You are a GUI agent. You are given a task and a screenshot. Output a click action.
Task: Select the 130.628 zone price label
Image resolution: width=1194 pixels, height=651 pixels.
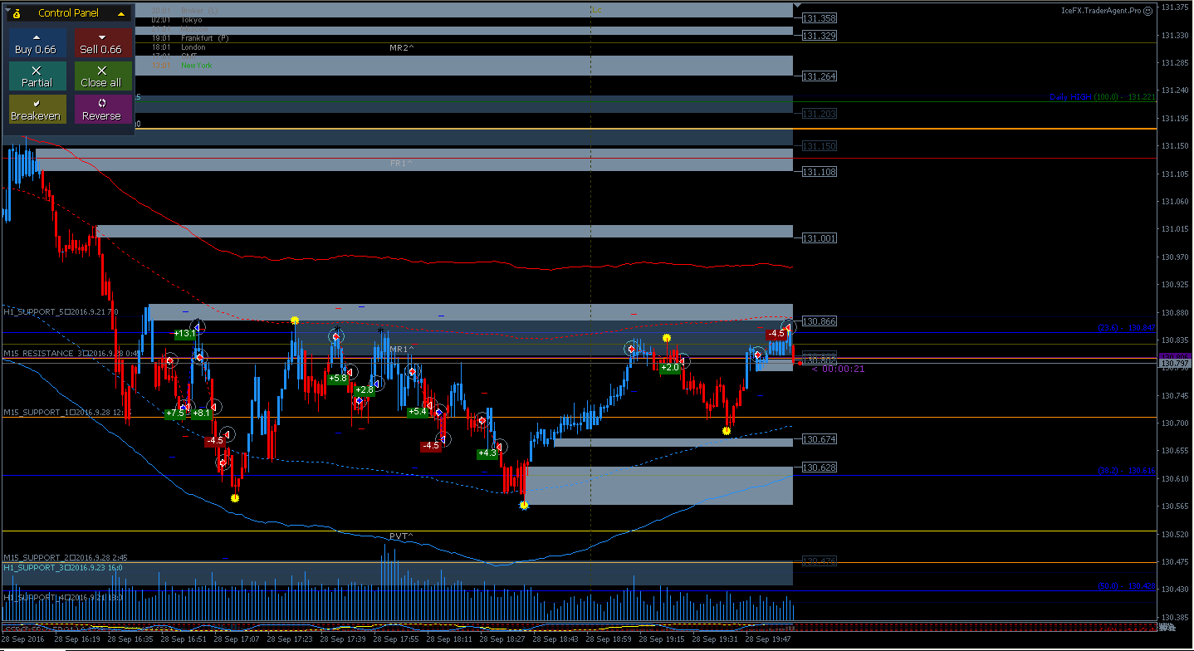click(820, 467)
